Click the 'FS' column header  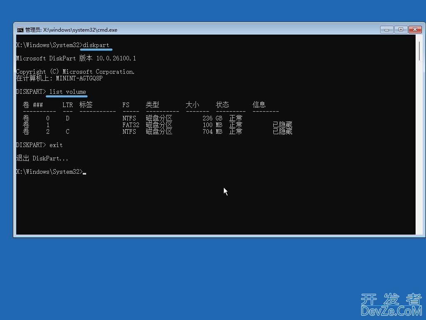pyautogui.click(x=126, y=105)
